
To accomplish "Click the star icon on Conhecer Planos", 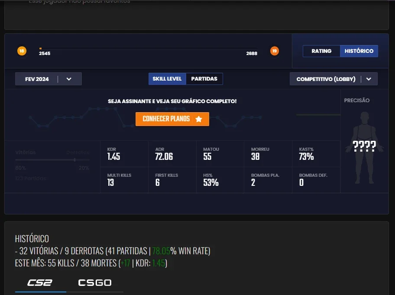I will [x=199, y=119].
